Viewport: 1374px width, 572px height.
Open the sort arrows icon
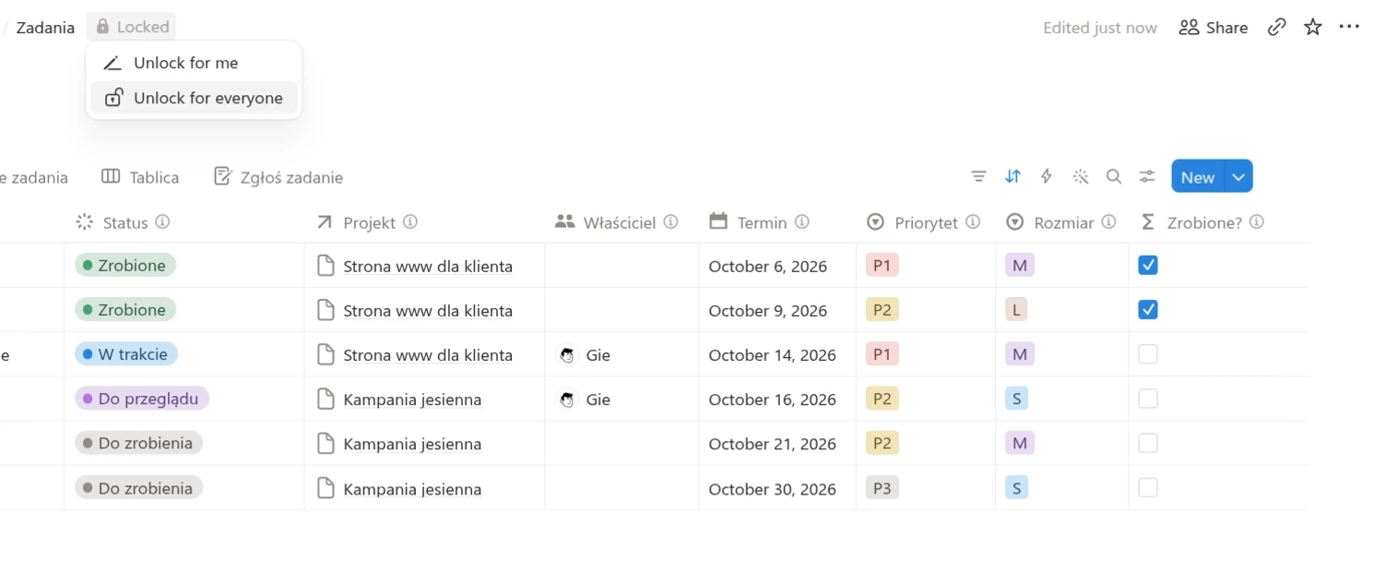tap(1013, 176)
